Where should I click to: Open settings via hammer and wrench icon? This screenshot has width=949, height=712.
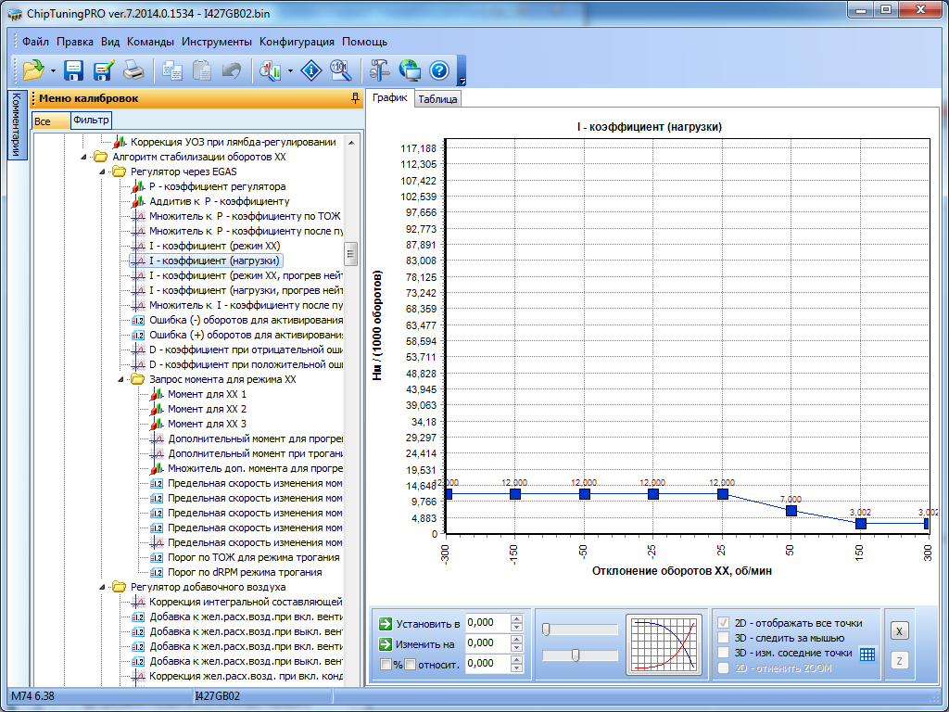[x=380, y=70]
